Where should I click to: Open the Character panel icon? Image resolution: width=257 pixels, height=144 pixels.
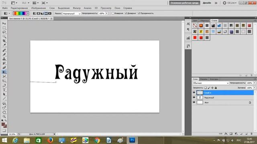pos(188,24)
